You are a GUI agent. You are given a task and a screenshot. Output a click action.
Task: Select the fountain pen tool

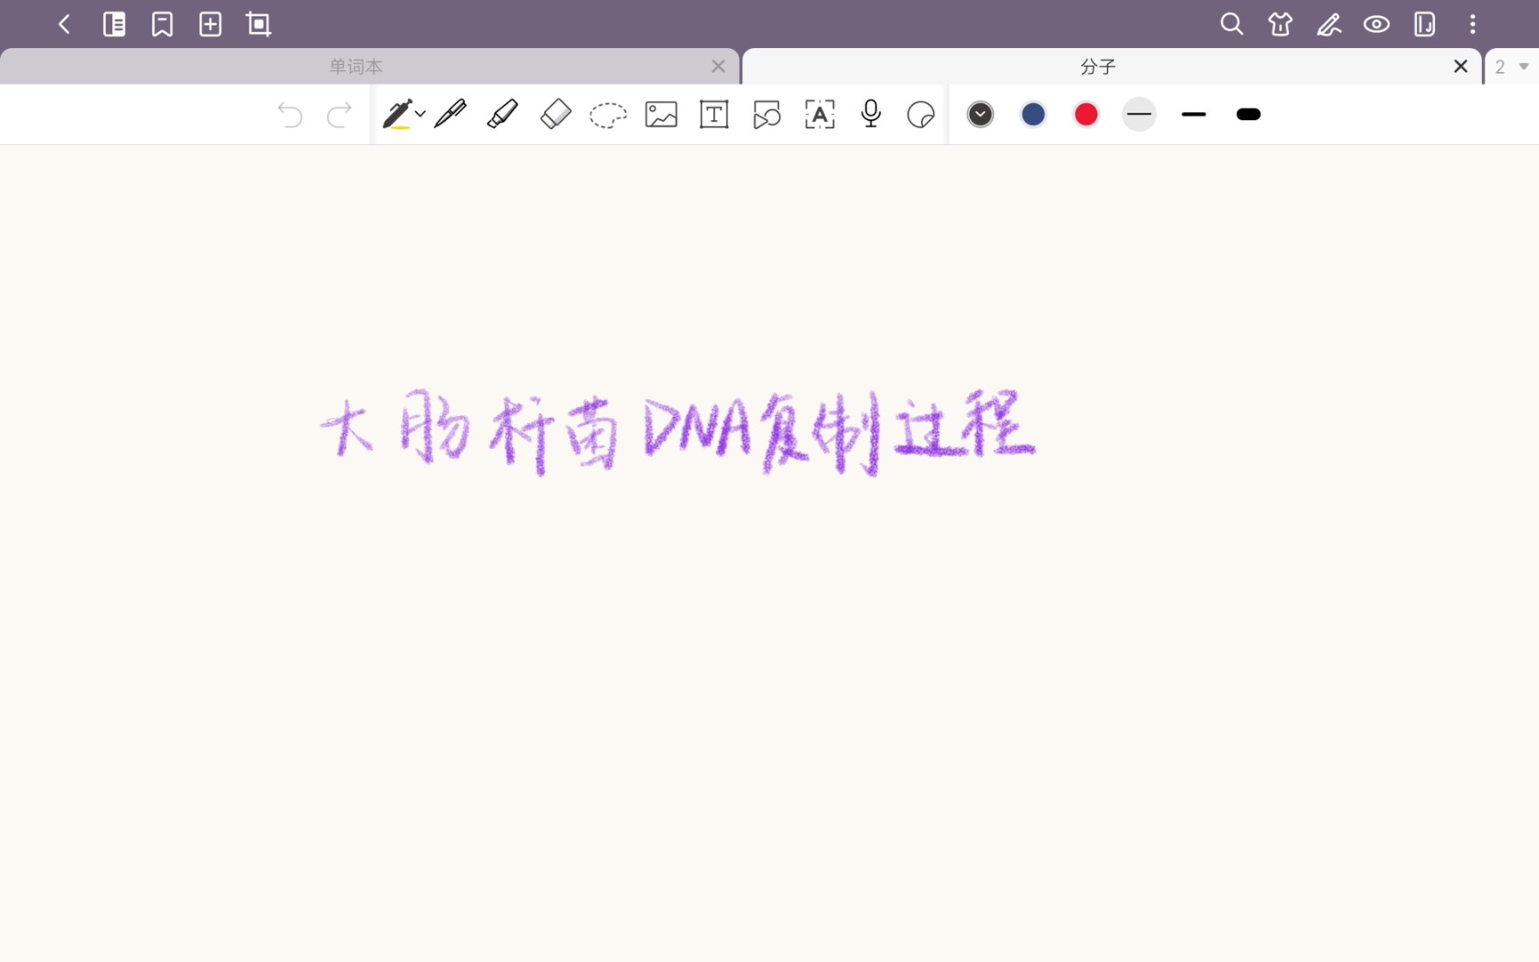[x=451, y=114]
